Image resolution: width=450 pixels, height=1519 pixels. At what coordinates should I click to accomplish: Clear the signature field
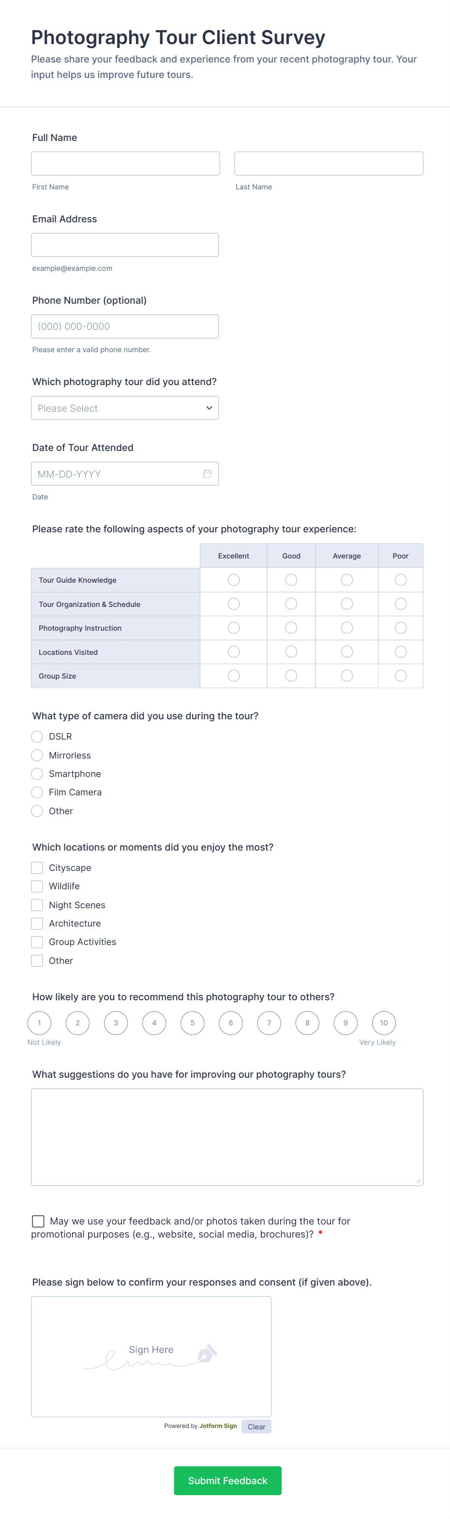[x=256, y=1427]
